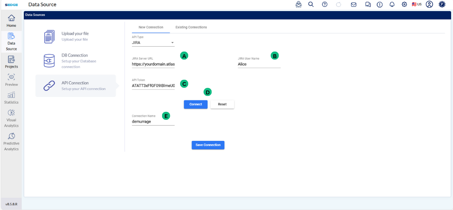Click the Save Connection button
The image size is (453, 210).
click(208, 145)
